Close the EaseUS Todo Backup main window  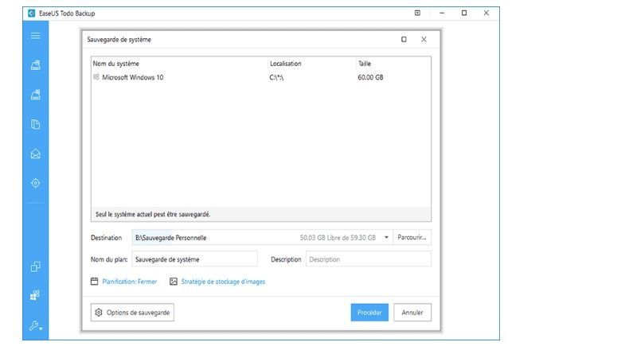[486, 13]
